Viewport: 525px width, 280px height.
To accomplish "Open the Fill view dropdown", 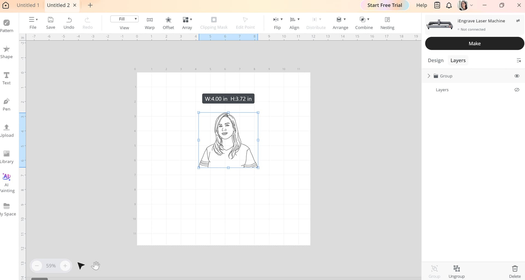I will [124, 19].
